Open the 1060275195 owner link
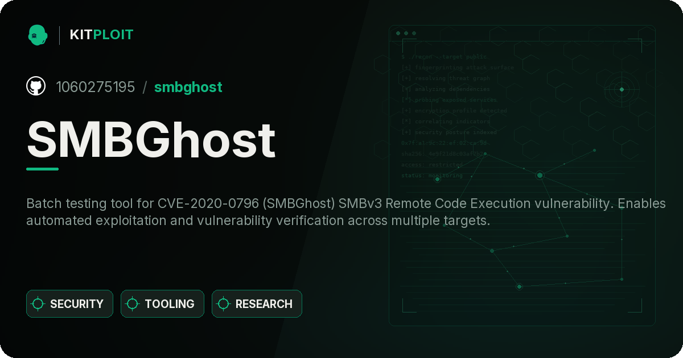 [x=96, y=87]
